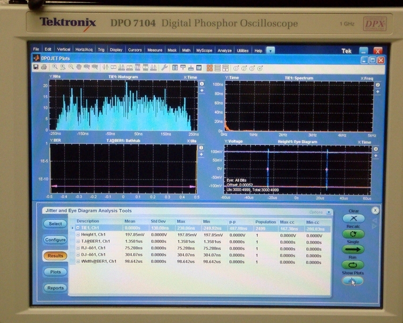The width and height of the screenshot is (403, 323).
Task: Switch to the mixed rows-and-columns plot layout
Action: pyautogui.click(x=225, y=68)
